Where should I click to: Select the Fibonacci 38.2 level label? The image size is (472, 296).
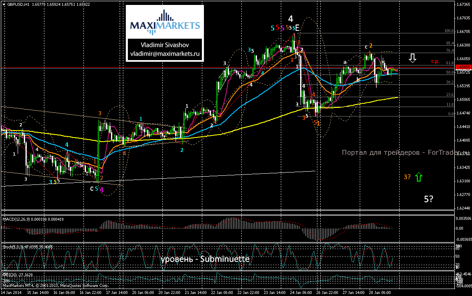pyautogui.click(x=450, y=82)
